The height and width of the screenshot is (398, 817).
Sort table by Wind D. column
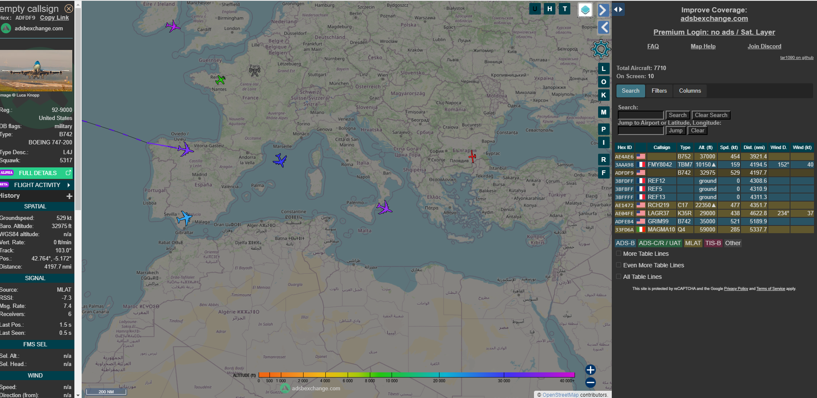click(779, 147)
